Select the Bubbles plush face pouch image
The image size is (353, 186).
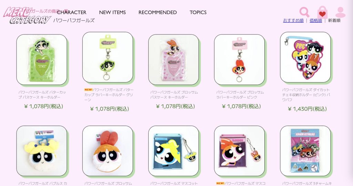pos(42,151)
